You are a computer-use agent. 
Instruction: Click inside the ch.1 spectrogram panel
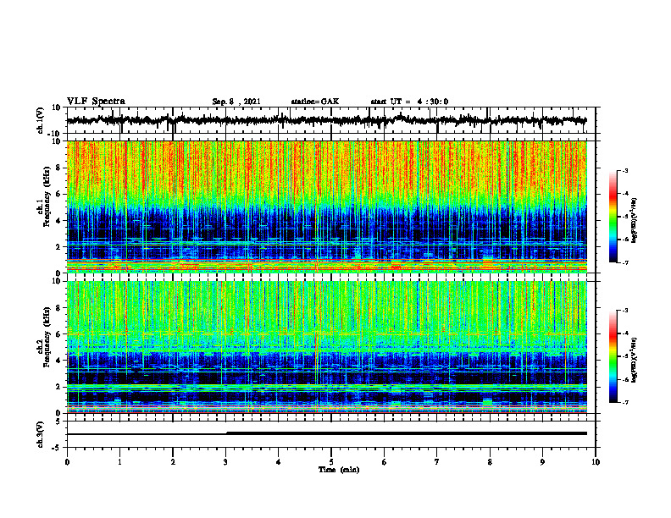[x=327, y=207]
